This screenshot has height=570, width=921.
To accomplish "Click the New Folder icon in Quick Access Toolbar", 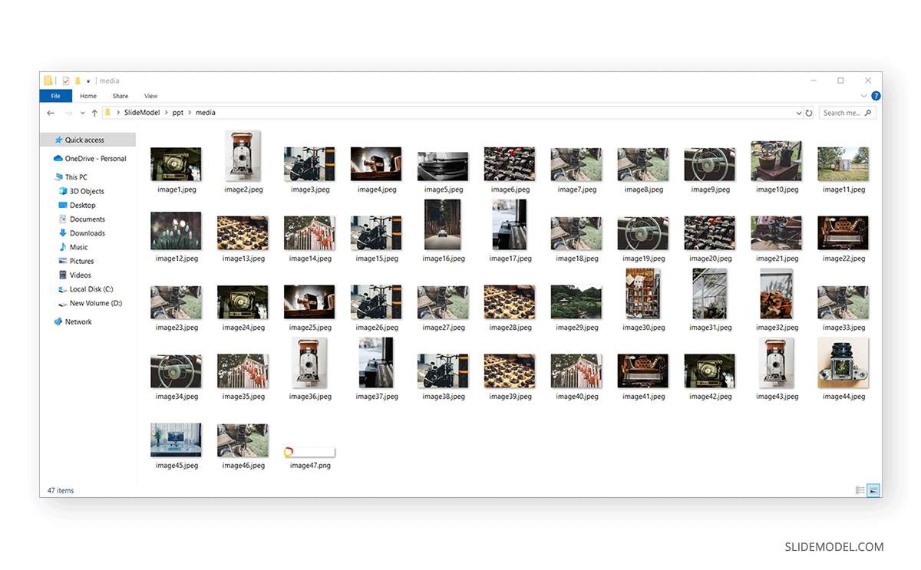I will pyautogui.click(x=78, y=81).
